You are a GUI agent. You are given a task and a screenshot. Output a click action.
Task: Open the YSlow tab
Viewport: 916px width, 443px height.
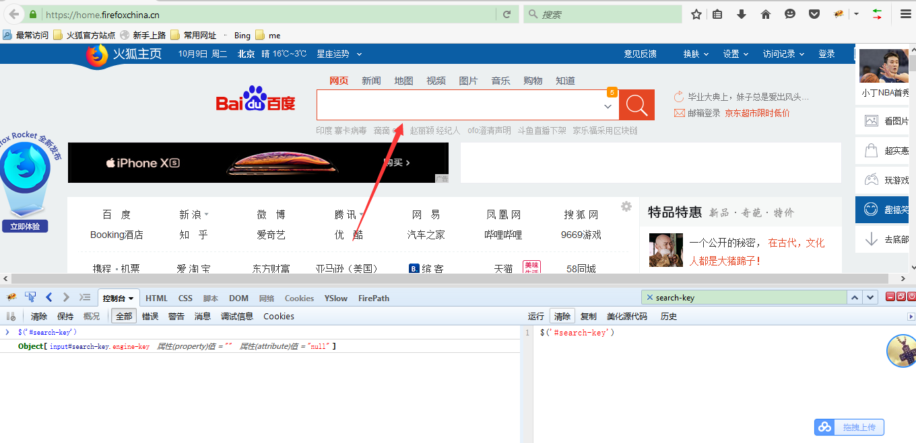[x=336, y=298]
